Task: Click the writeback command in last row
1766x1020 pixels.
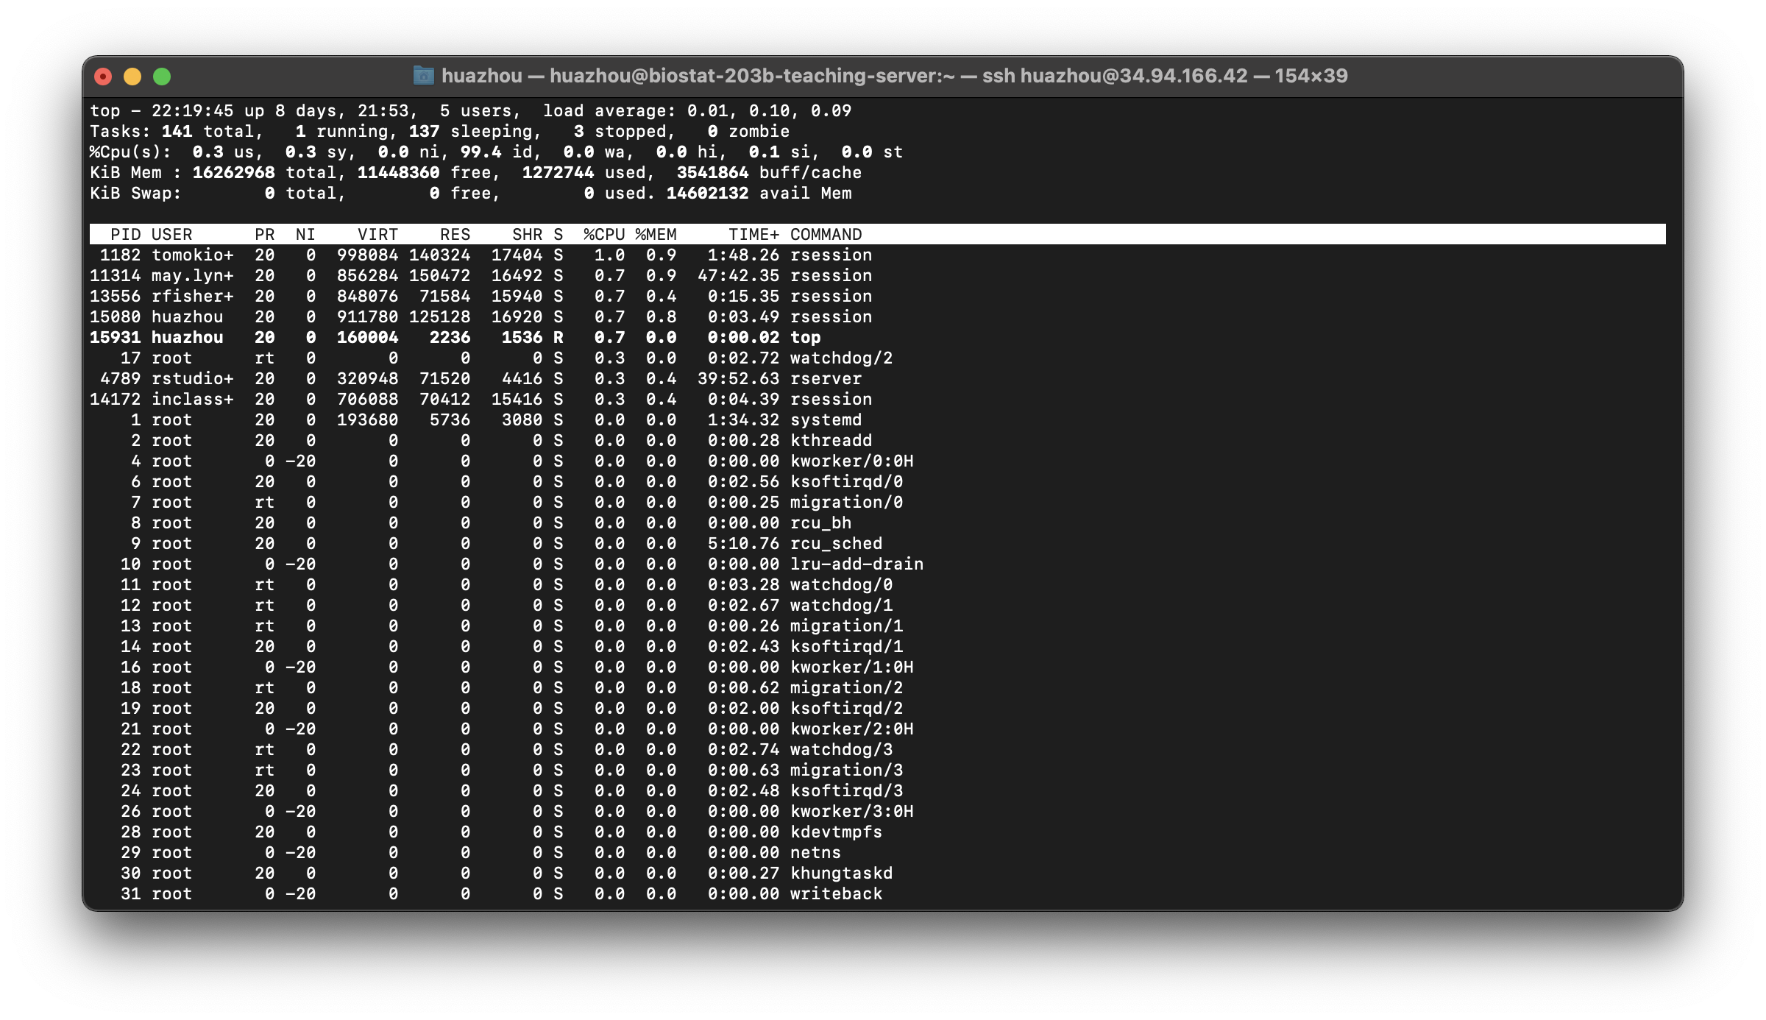Action: tap(836, 894)
